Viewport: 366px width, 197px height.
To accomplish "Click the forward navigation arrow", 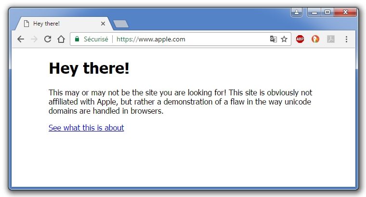I will click(34, 39).
